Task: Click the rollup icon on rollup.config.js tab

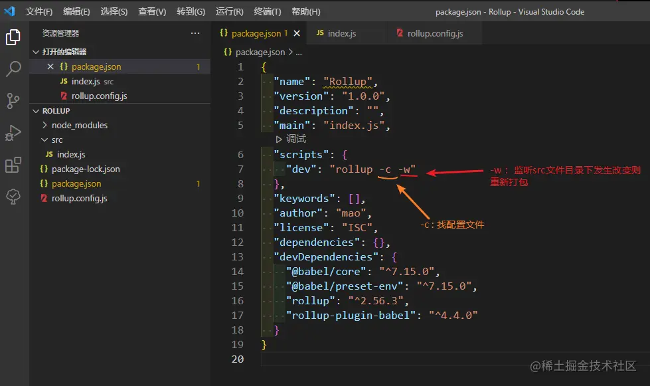Action: click(400, 33)
